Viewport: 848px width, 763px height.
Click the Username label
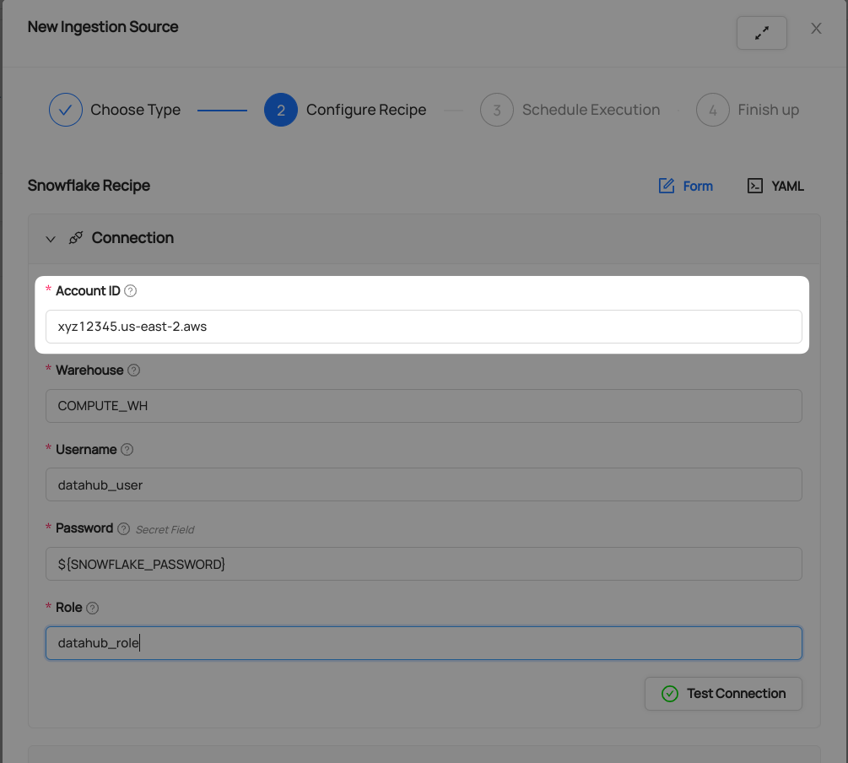[x=86, y=450]
